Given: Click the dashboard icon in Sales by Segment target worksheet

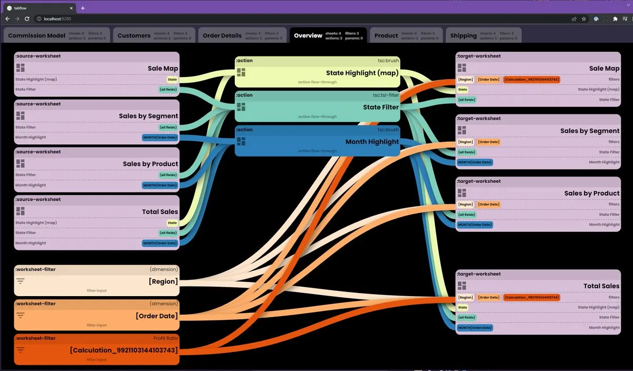Looking at the screenshot, I should [x=462, y=130].
